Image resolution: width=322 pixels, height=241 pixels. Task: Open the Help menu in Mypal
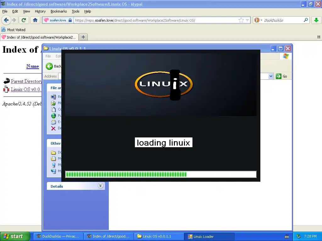(87, 11)
